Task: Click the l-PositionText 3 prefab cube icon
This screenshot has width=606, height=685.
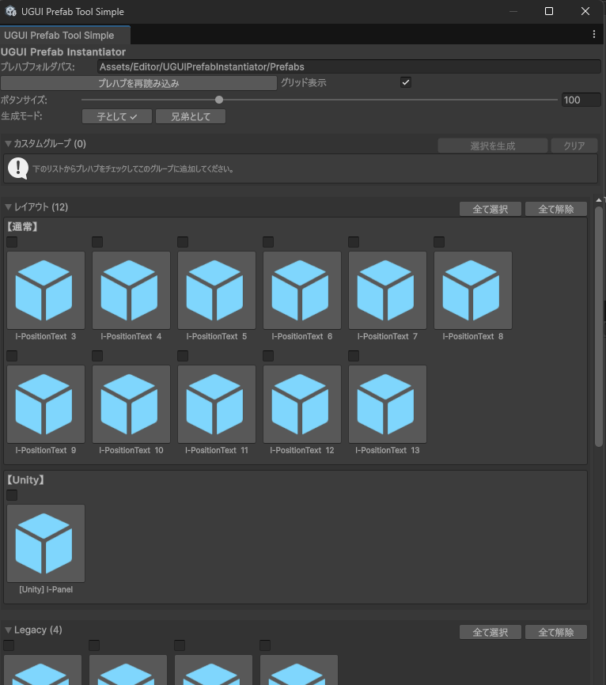Action: 46,290
